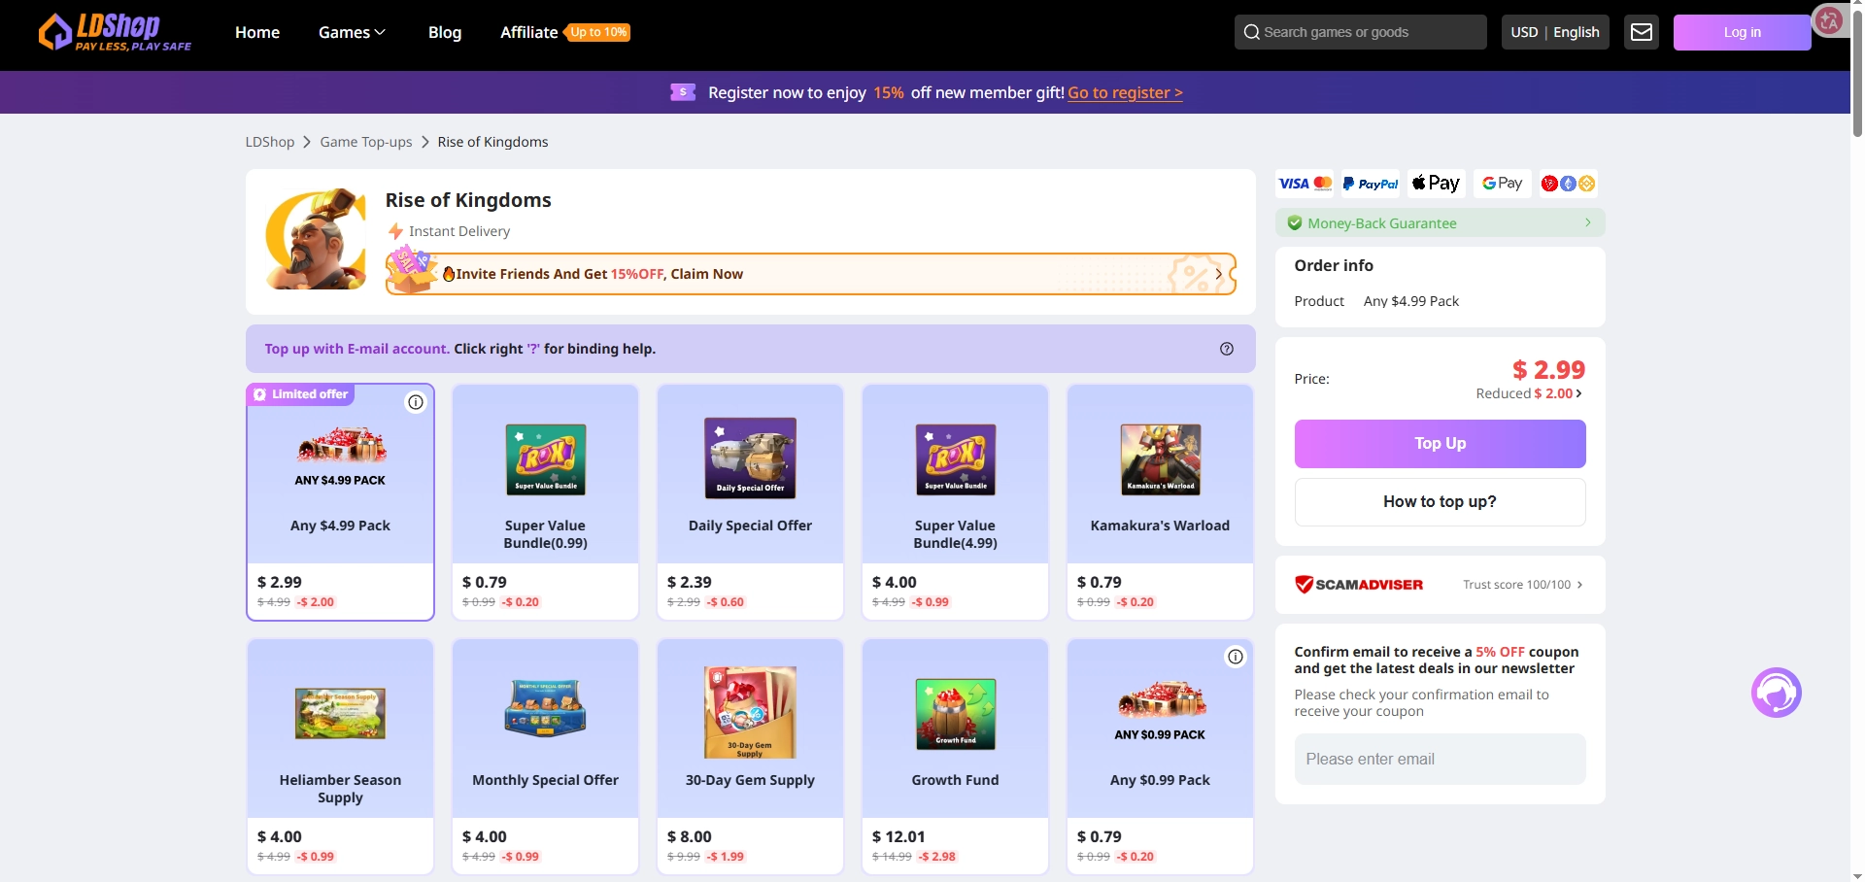Select the Any $0.99 Pack card
The height and width of the screenshot is (882, 1865).
pos(1160,757)
